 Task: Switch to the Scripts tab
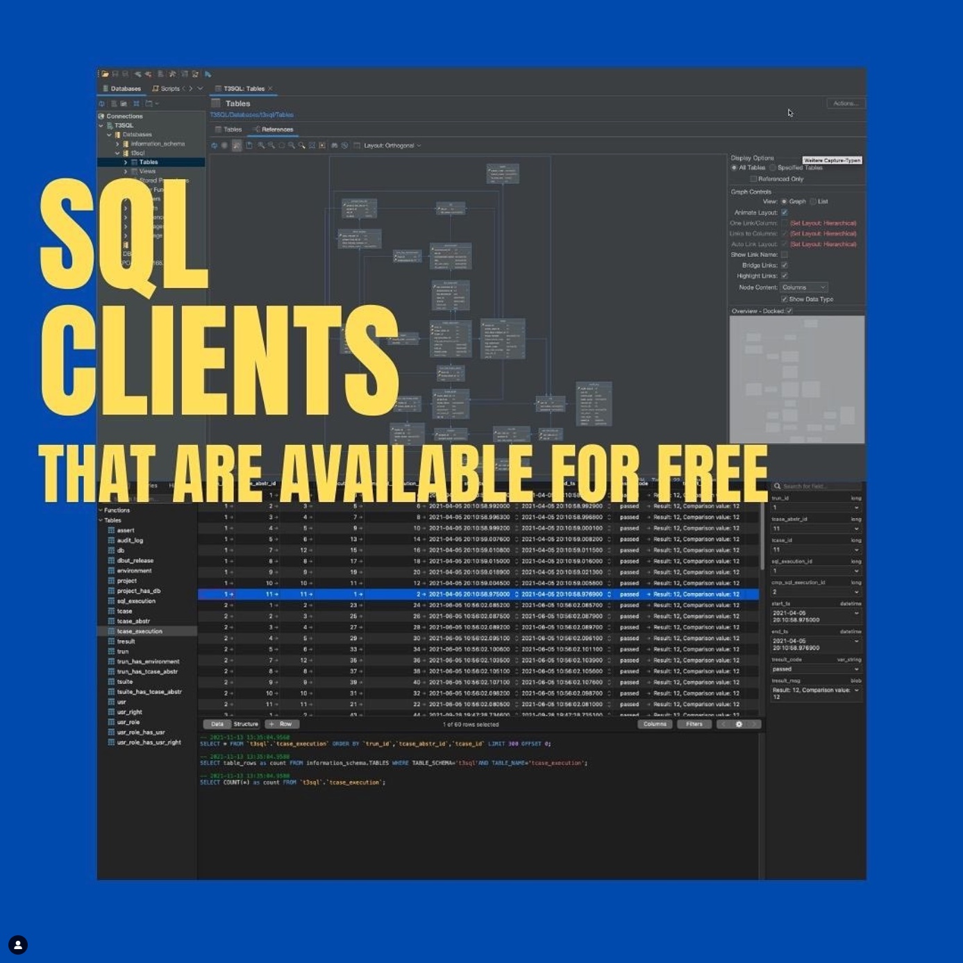169,89
